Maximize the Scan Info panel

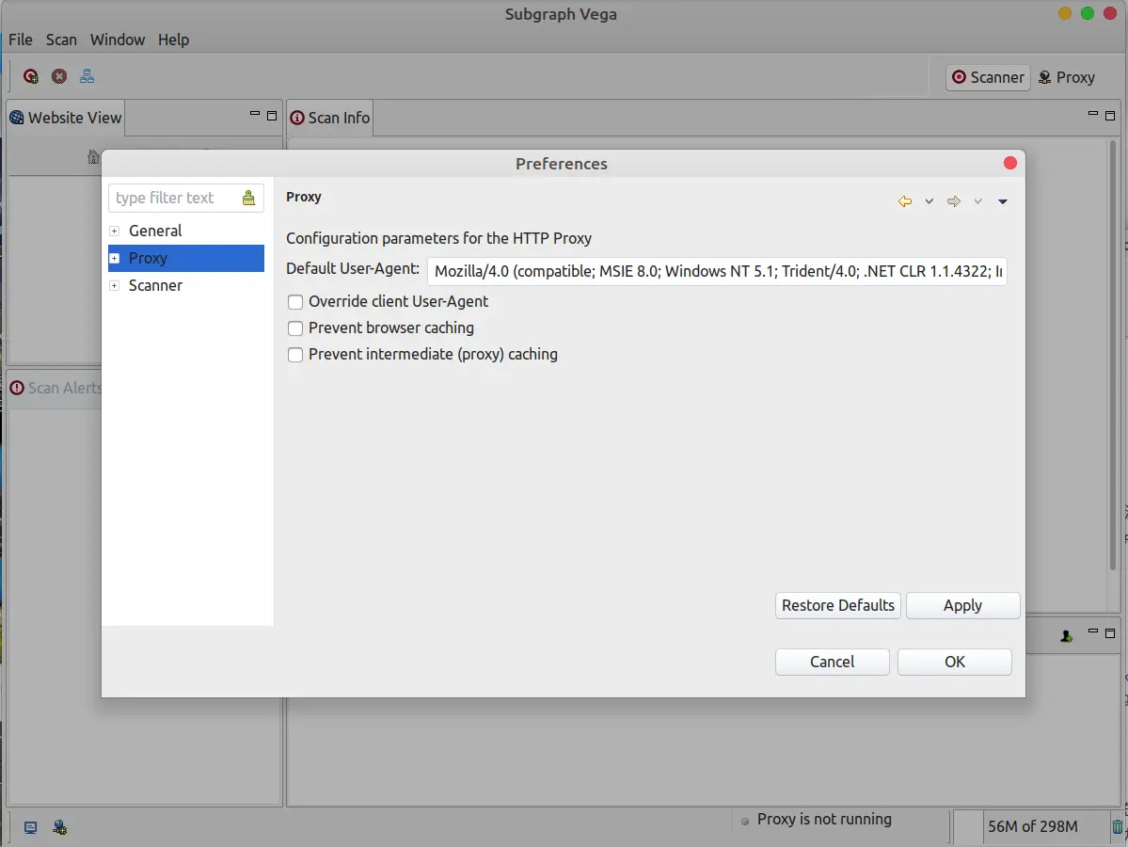tap(1110, 115)
